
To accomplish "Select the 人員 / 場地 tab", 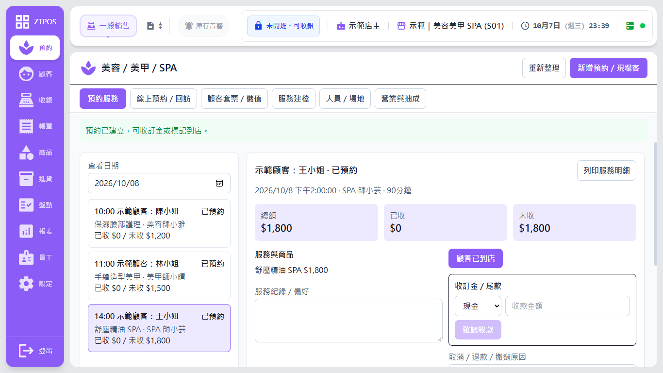I will click(345, 99).
